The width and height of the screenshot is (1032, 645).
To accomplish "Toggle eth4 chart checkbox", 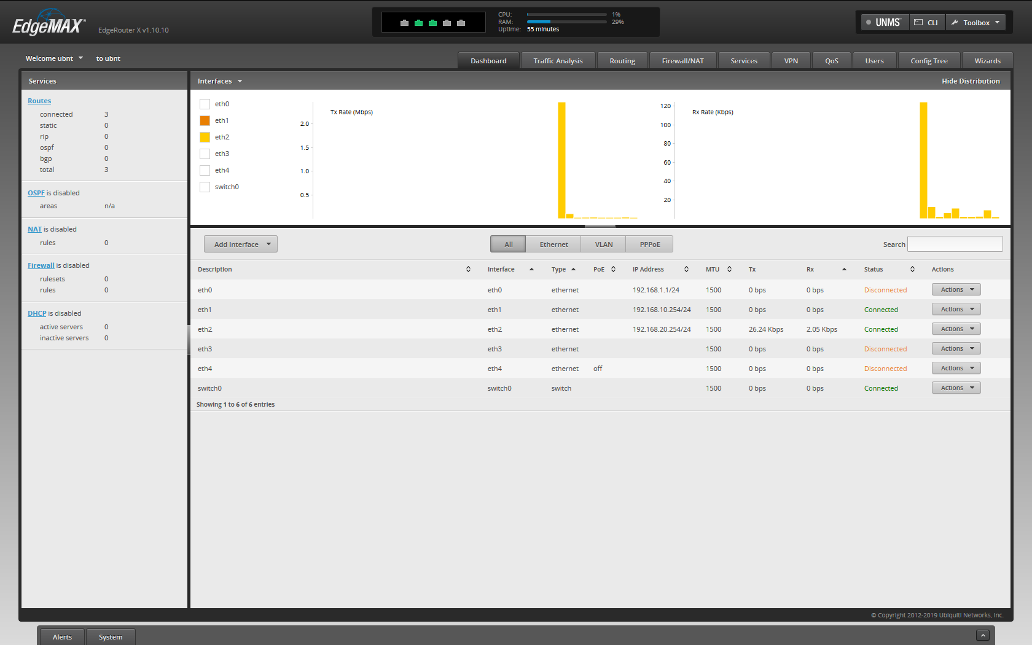I will 205,170.
